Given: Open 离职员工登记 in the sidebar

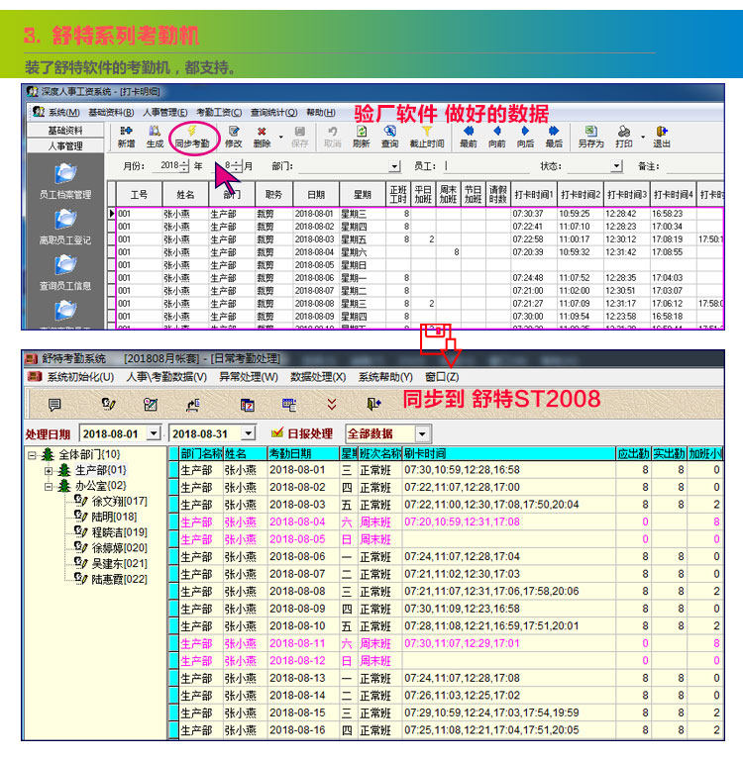Looking at the screenshot, I should (65, 227).
